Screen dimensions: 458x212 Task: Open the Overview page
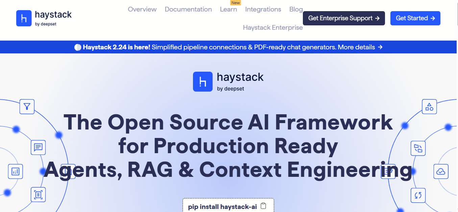tap(142, 9)
